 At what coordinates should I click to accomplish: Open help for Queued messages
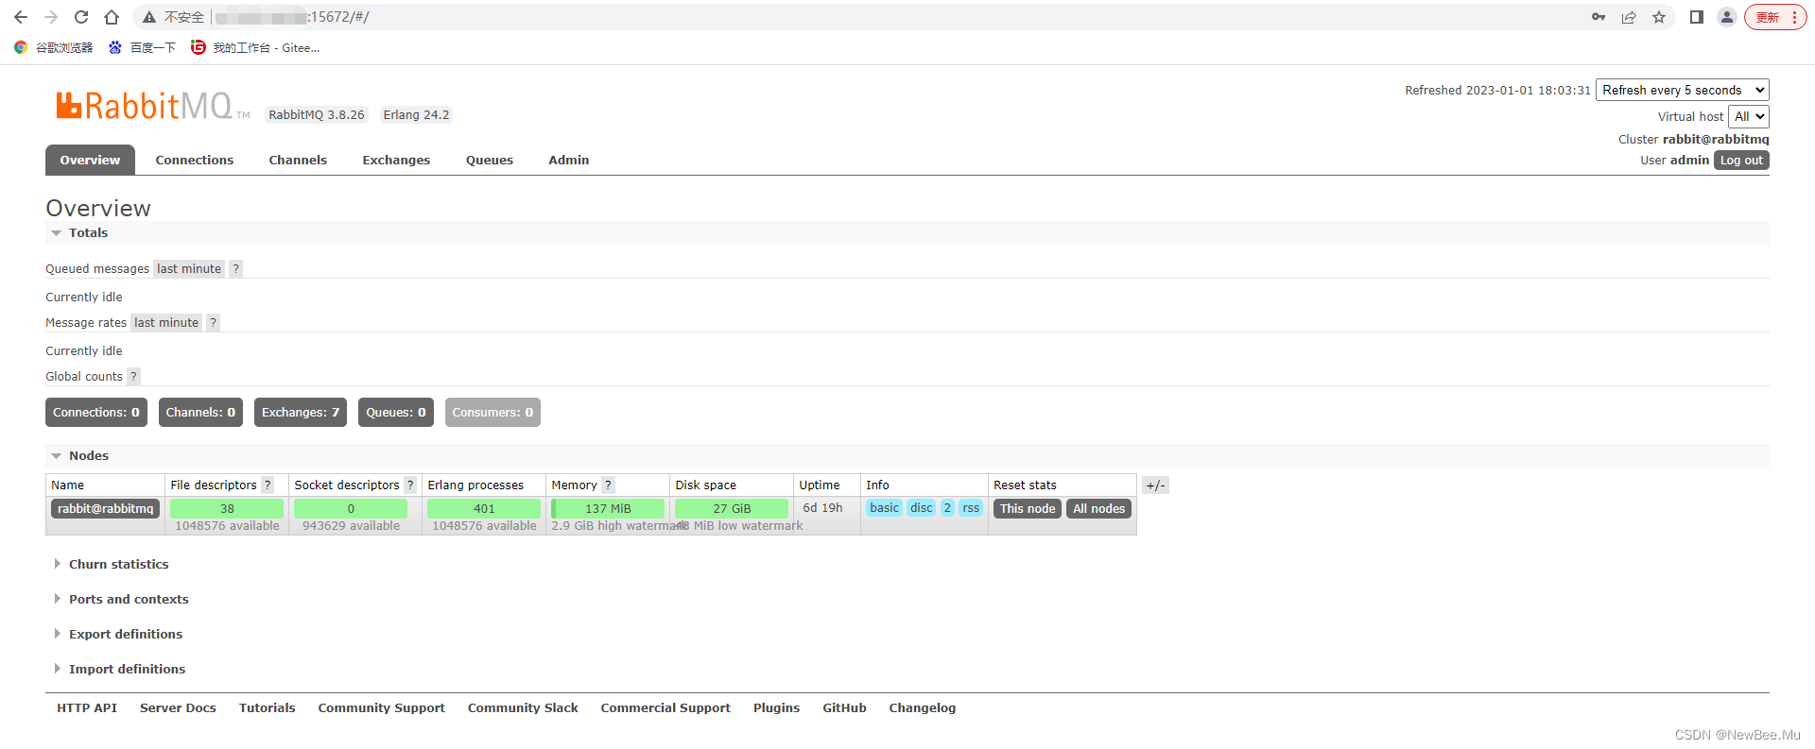236,269
